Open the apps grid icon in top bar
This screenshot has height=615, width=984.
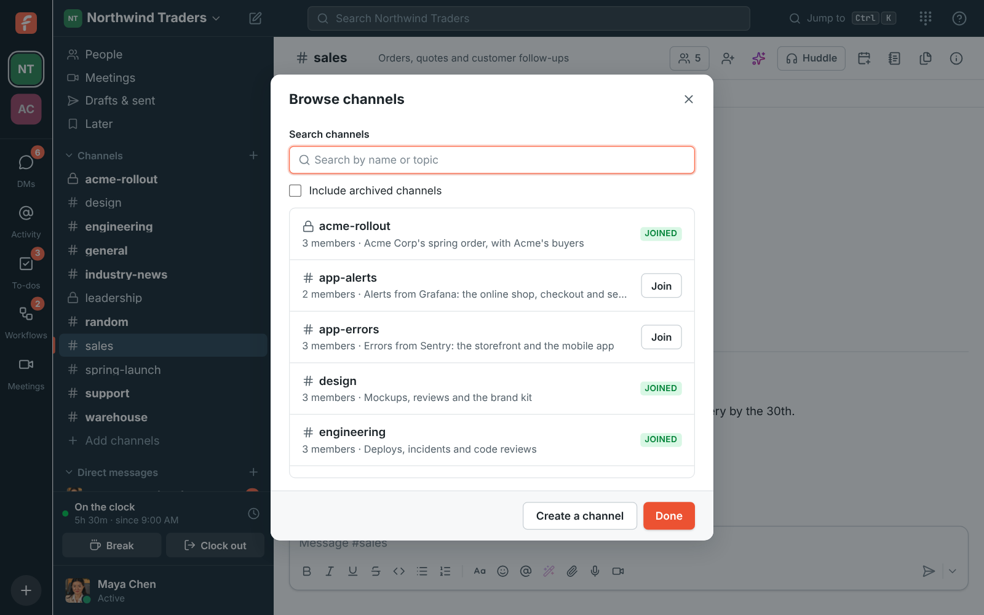(x=926, y=18)
